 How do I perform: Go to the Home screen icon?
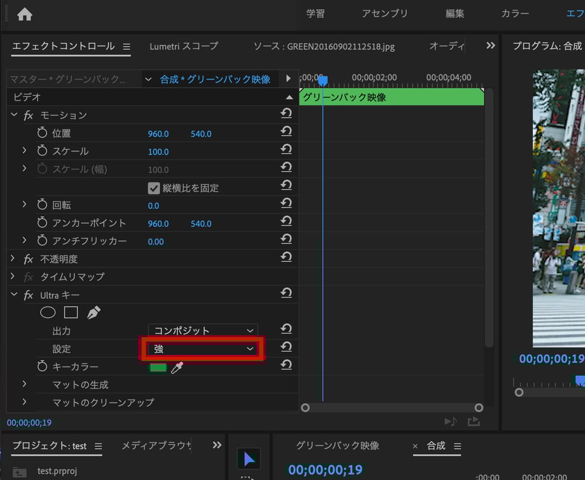click(25, 14)
